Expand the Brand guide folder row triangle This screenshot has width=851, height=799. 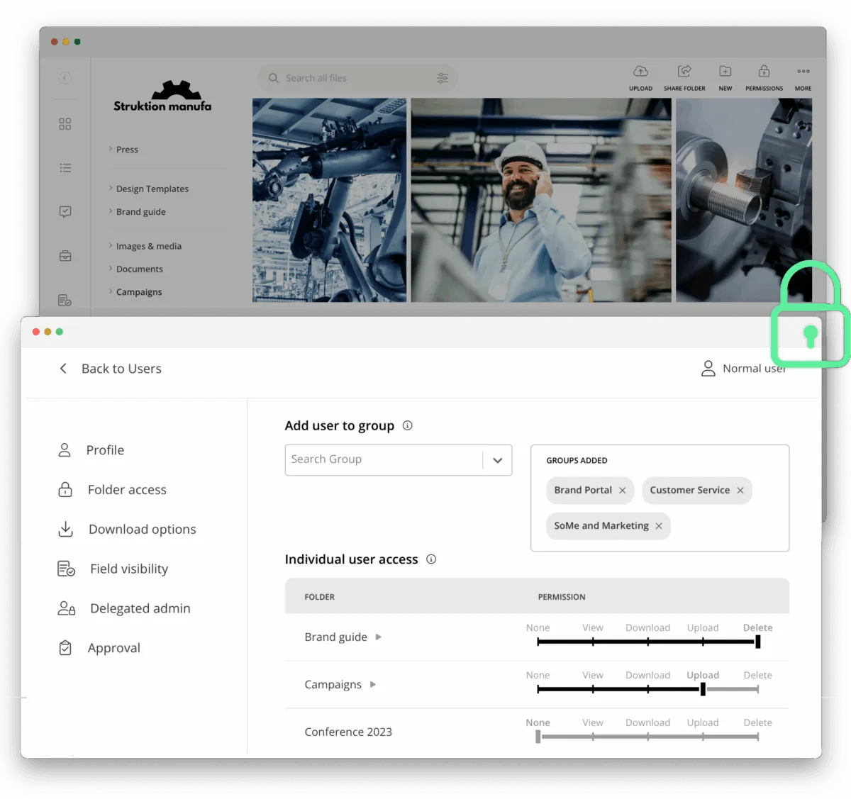[379, 637]
